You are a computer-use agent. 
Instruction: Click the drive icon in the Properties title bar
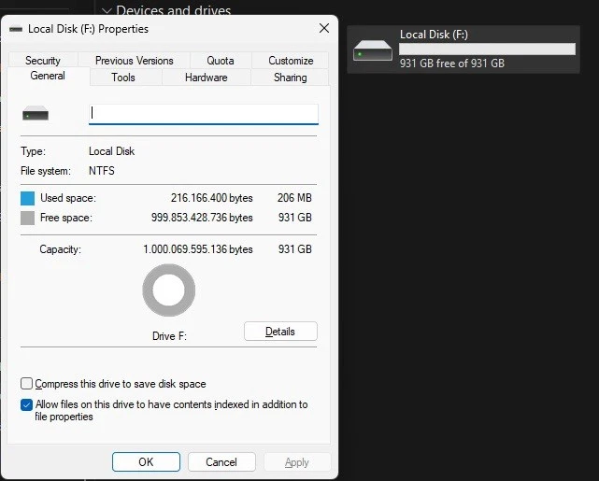click(16, 29)
